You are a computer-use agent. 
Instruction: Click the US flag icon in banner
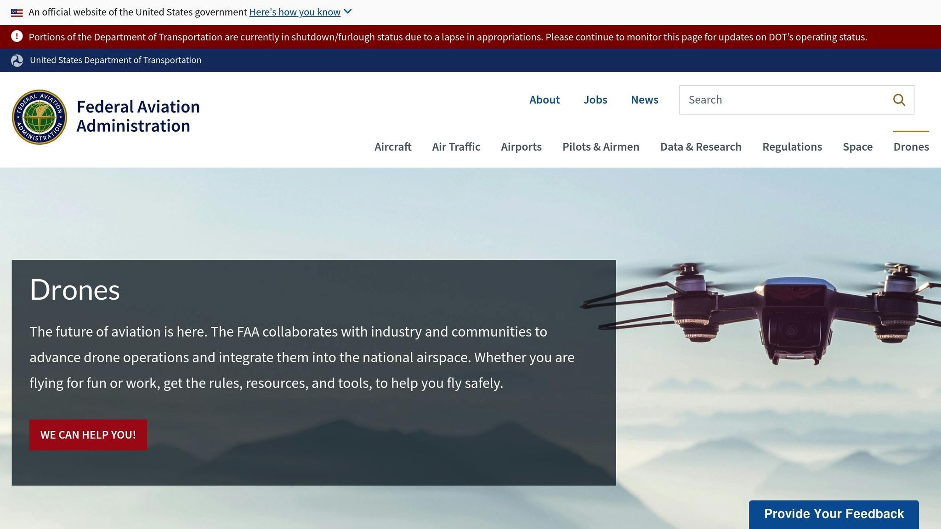pyautogui.click(x=17, y=12)
